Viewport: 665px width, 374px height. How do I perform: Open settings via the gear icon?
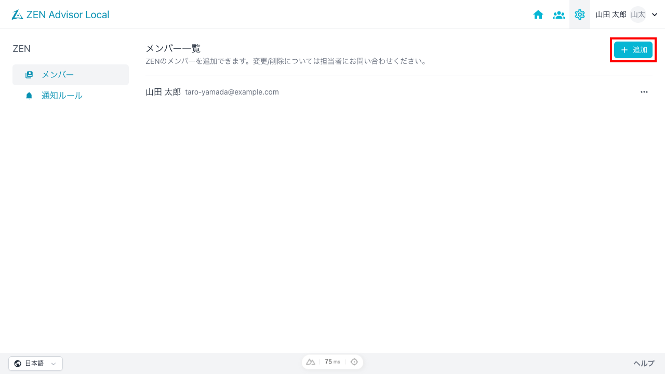tap(580, 15)
